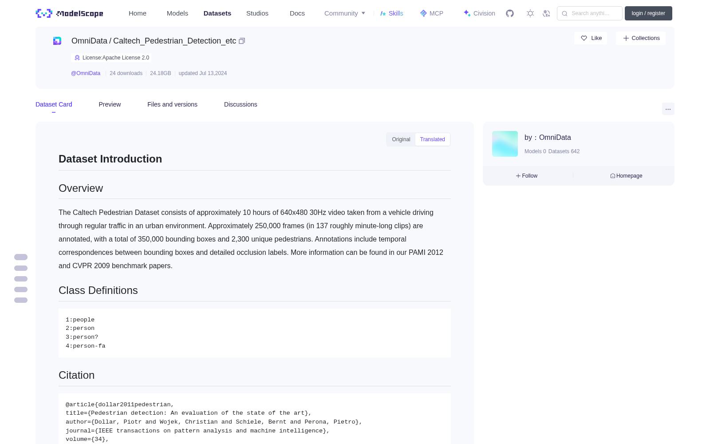Toggle the light/dark theme sun icon
This screenshot has width=710, height=444.
point(530,13)
